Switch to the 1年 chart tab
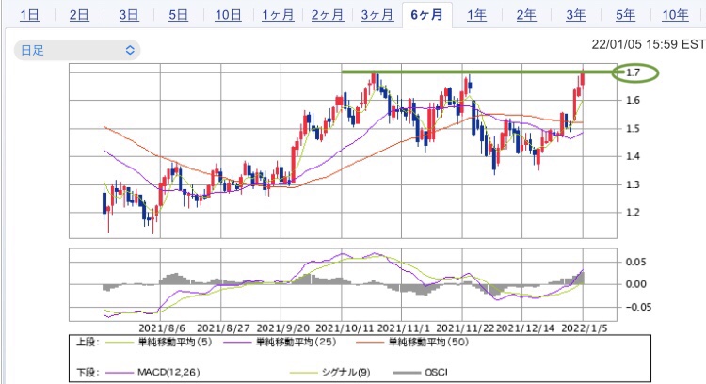The width and height of the screenshot is (706, 384). click(476, 14)
